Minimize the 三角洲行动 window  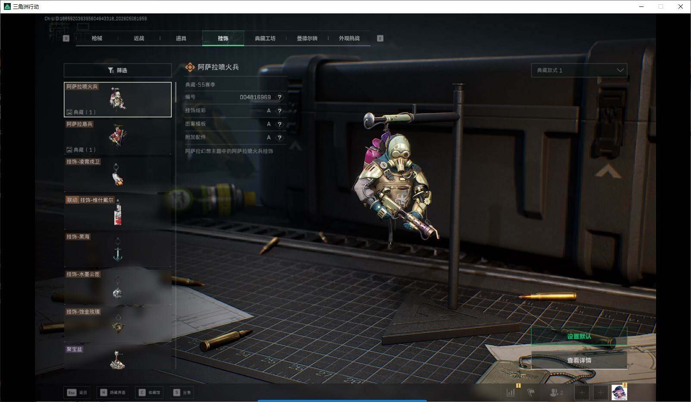tap(641, 6)
